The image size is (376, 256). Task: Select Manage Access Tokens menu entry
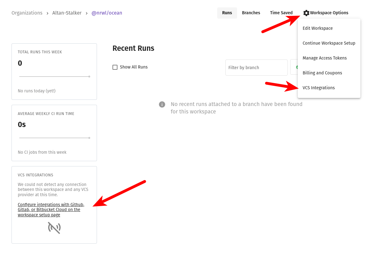tap(325, 58)
